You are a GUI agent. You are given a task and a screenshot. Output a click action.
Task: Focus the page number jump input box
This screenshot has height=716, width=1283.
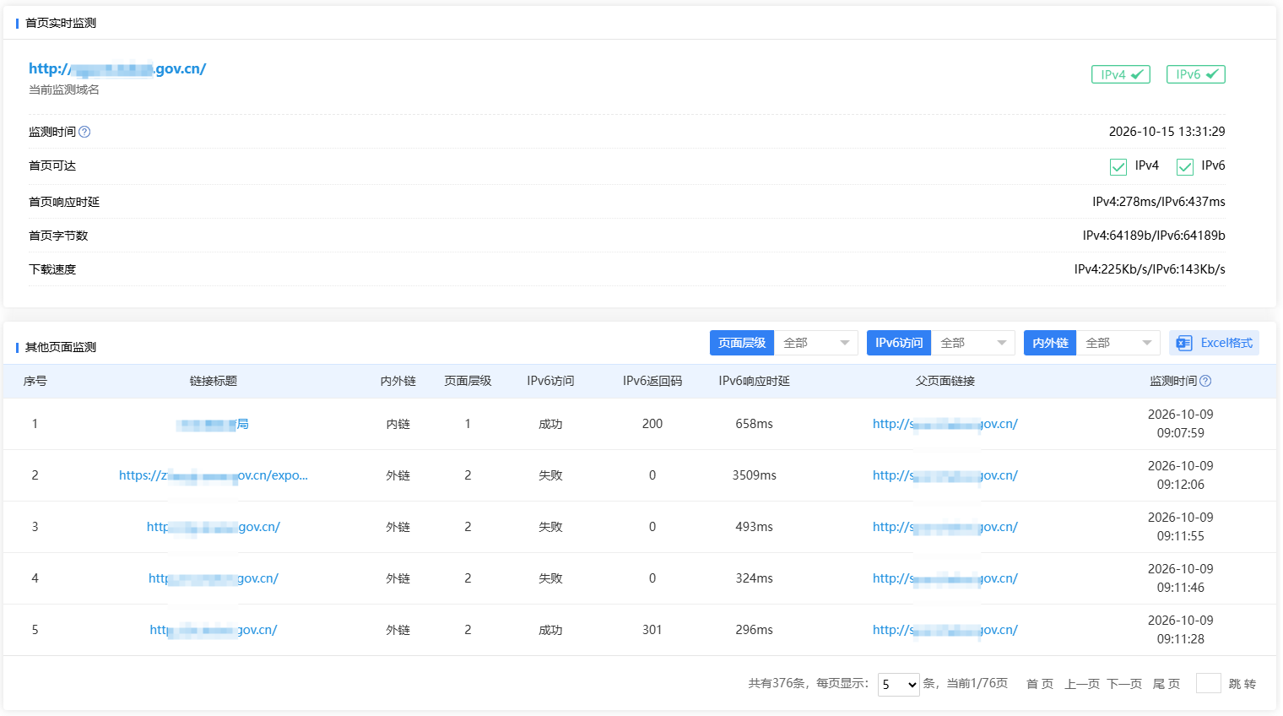coord(1209,683)
